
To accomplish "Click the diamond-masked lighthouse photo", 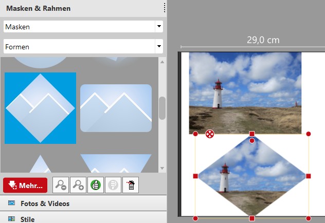I will click(252, 176).
